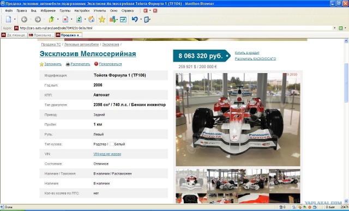Click the notepad collector toolbar icon
The width and height of the screenshot is (349, 211).
point(147,20)
